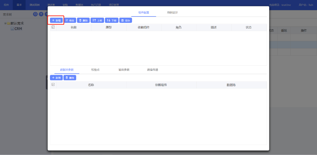
Task: Click the 新增 button in component config toolbar
Action: 56,20
